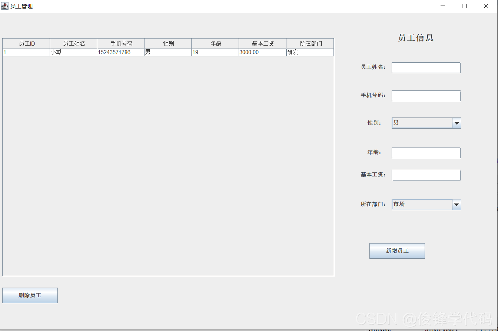Click the 删除员工 button
The height and width of the screenshot is (331, 498).
(x=30, y=295)
